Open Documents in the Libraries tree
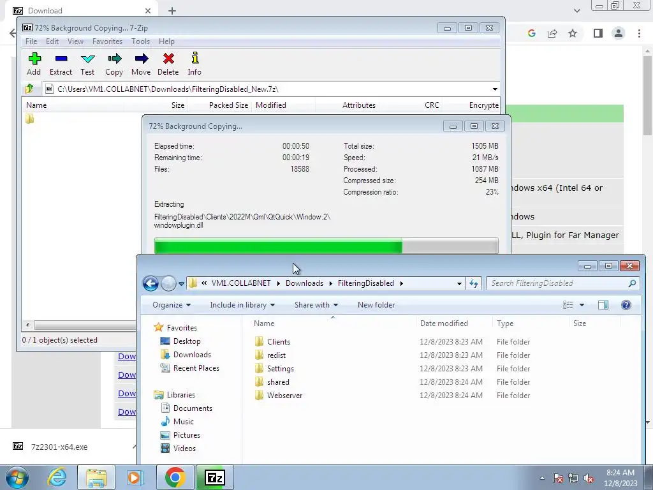 193,408
